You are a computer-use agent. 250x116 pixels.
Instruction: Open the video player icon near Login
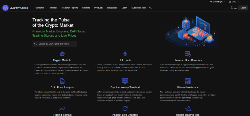click(x=235, y=8)
